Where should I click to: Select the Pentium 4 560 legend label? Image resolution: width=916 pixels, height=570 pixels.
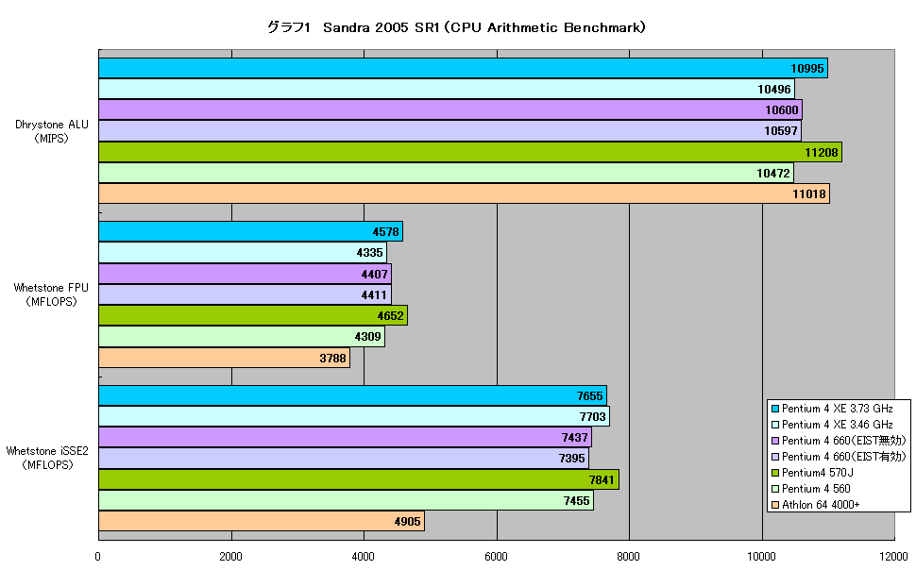point(816,489)
